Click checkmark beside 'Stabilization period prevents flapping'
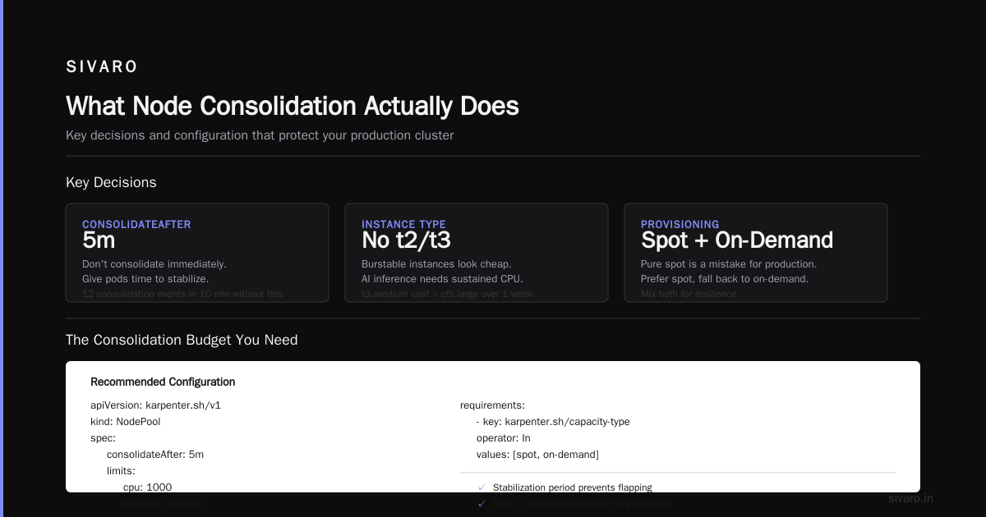 (481, 487)
